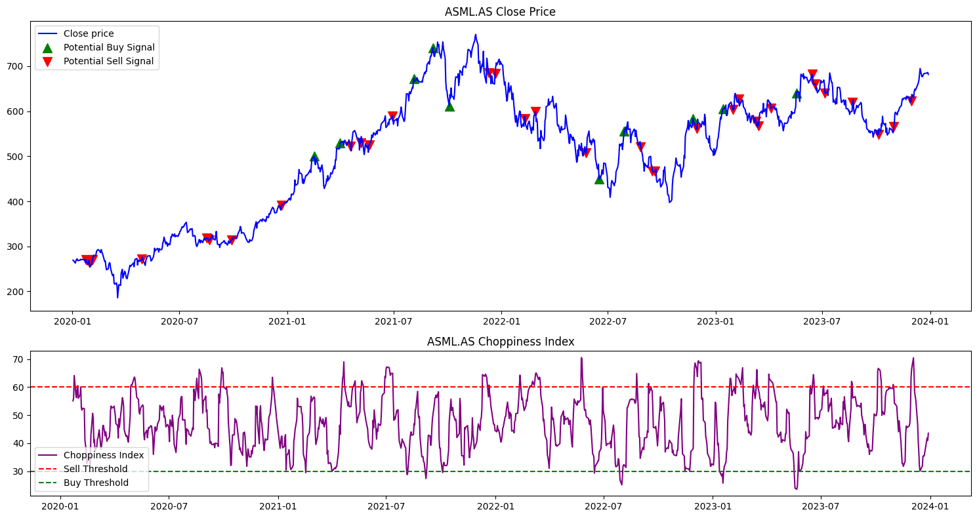
Task: Click the green dashed buy threshold line at 30
Action: [501, 471]
